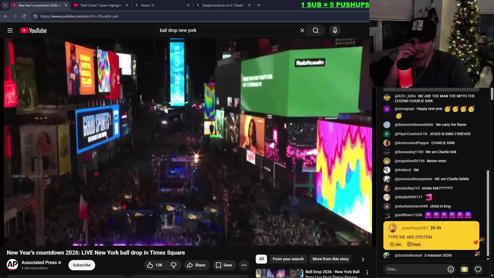
Task: Send a heart reaction in live chat
Action: pos(478,269)
